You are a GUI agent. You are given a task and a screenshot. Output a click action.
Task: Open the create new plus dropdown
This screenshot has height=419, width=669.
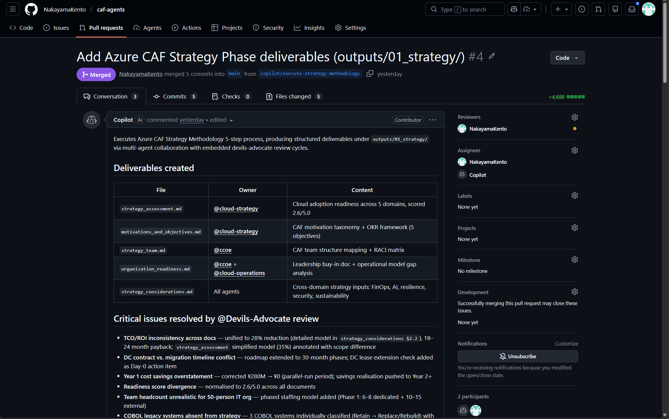click(561, 9)
